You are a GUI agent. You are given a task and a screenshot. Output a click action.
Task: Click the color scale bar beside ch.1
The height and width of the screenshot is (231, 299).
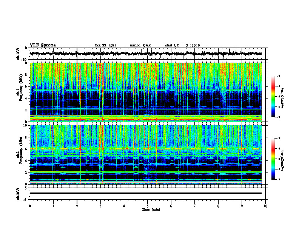(x=273, y=97)
